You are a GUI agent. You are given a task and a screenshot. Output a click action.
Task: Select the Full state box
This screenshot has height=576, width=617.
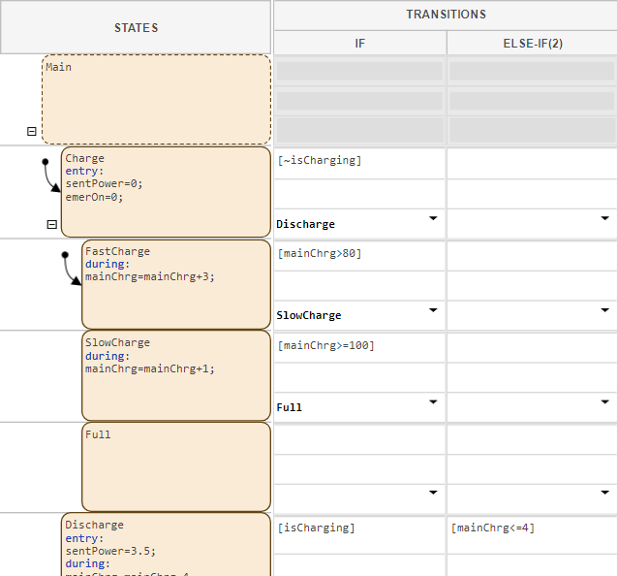pos(175,466)
